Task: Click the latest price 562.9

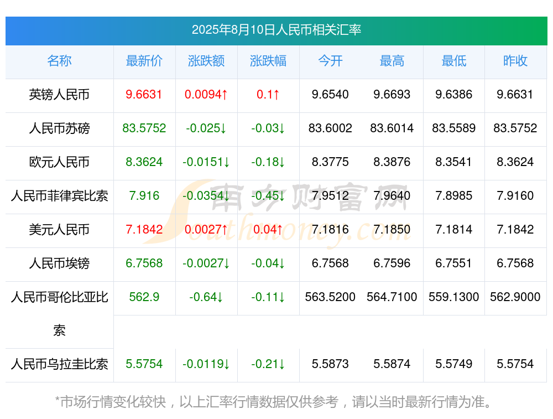Action: point(144,297)
